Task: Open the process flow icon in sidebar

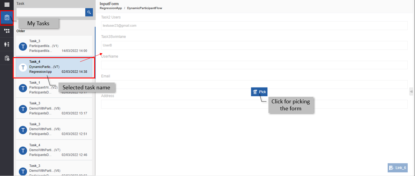Action: (7, 31)
